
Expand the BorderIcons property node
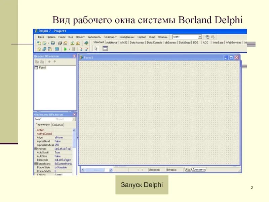(x=36, y=164)
